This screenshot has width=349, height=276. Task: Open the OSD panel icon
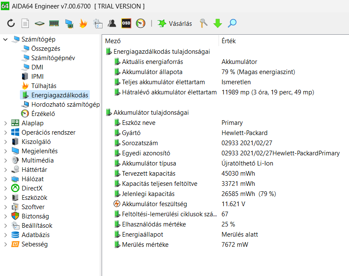pos(126,23)
